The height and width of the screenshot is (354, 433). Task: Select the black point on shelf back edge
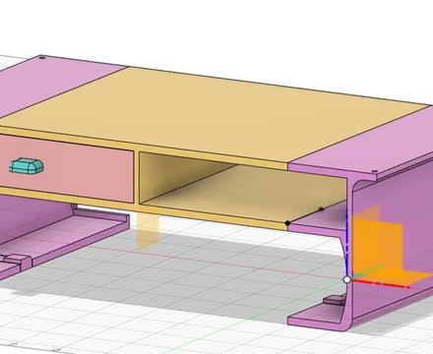pyautogui.click(x=321, y=209)
